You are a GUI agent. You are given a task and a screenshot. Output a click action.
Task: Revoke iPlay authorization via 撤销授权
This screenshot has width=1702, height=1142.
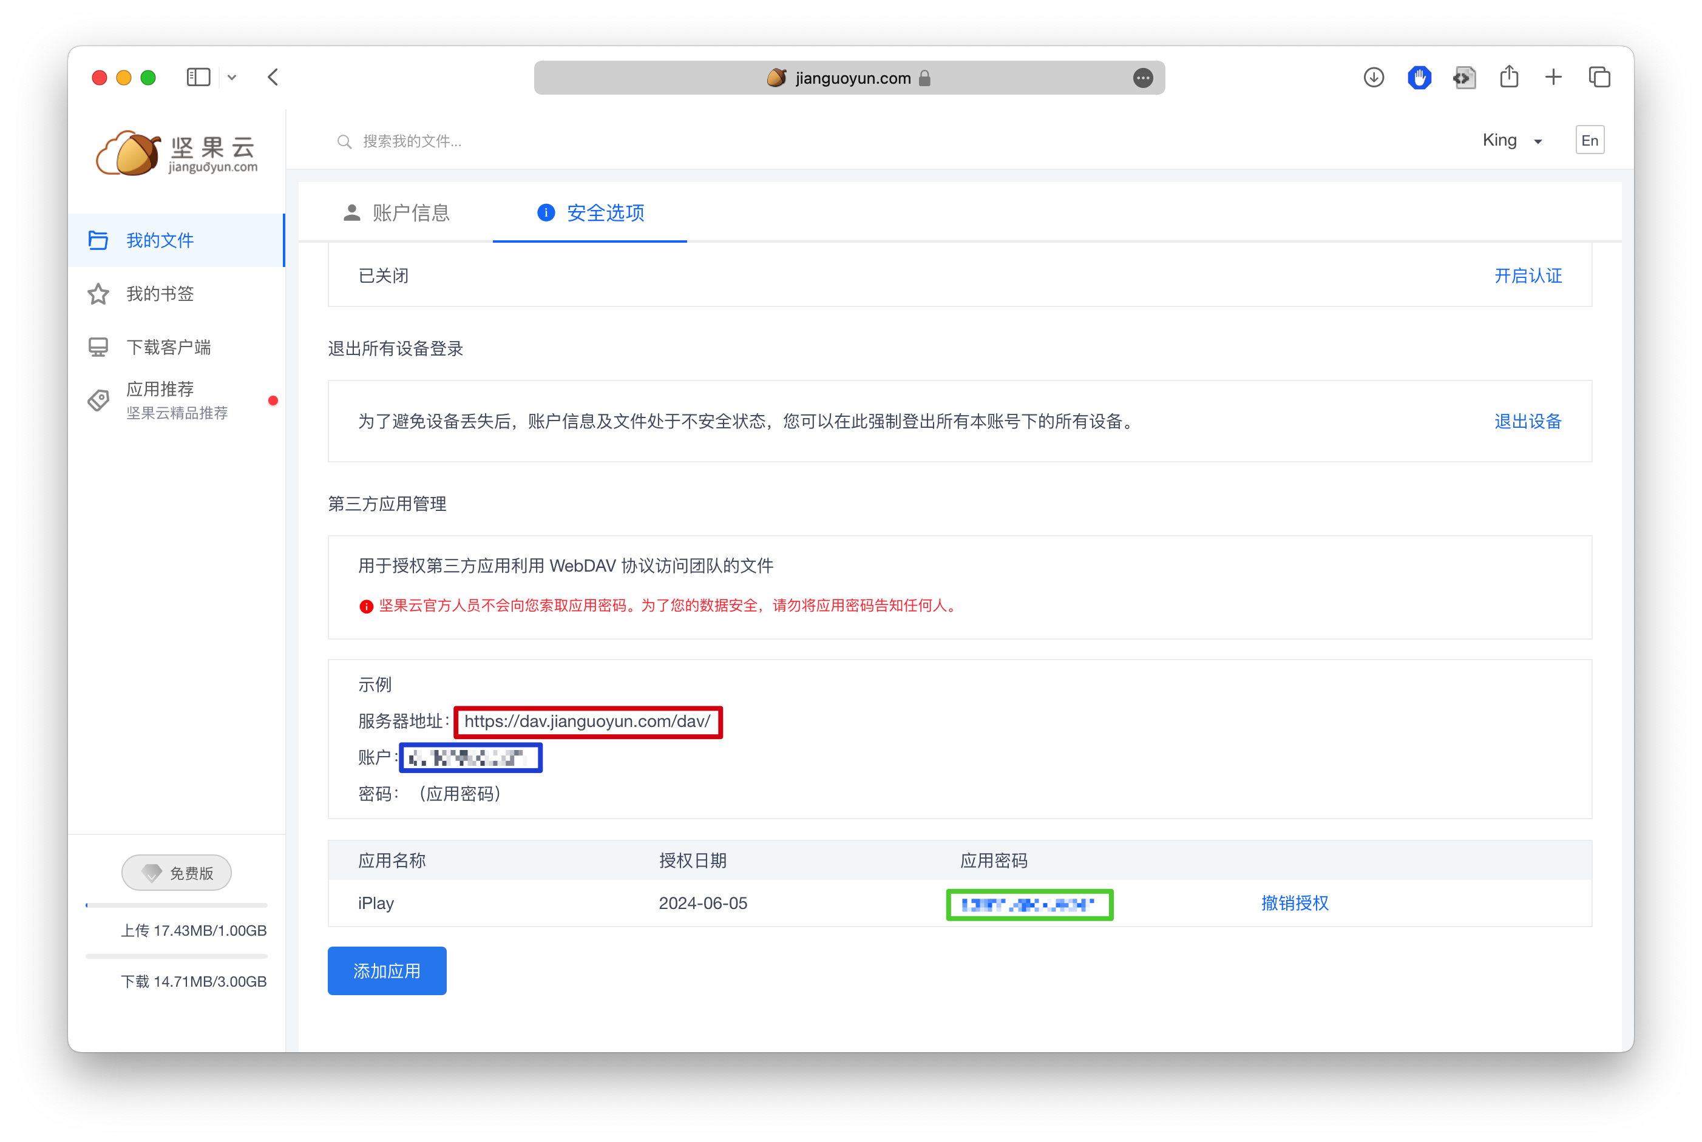pos(1295,903)
